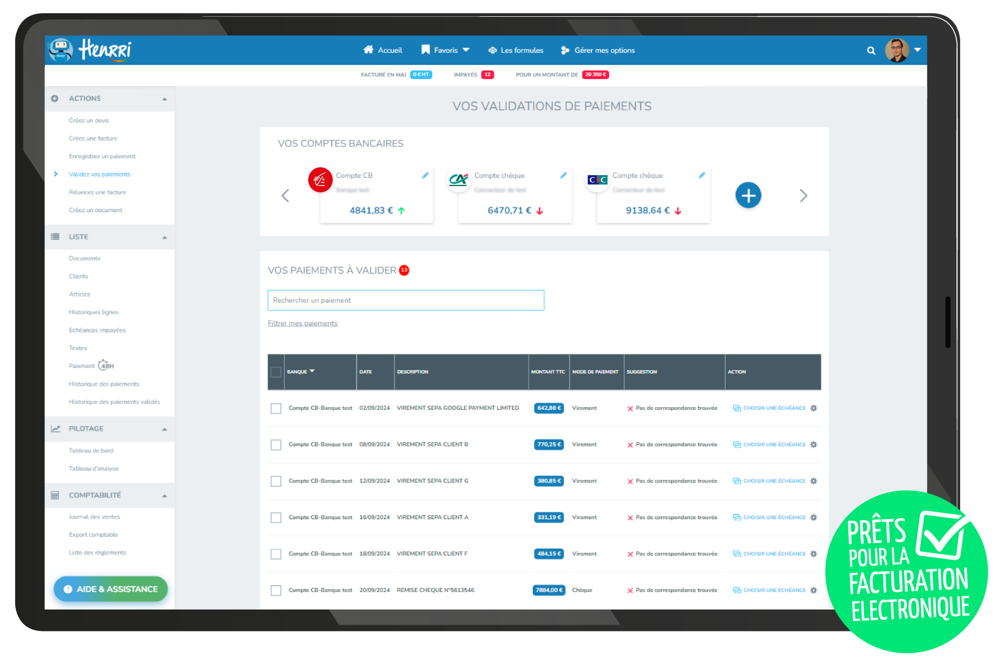Image resolution: width=1003 pixels, height=667 pixels.
Task: Edit the Compte CB account pencil icon
Action: coord(425,176)
